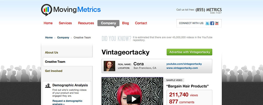Click the Vintageortacky page heading
Viewport: 263px width, 105px height.
[x=125, y=52]
